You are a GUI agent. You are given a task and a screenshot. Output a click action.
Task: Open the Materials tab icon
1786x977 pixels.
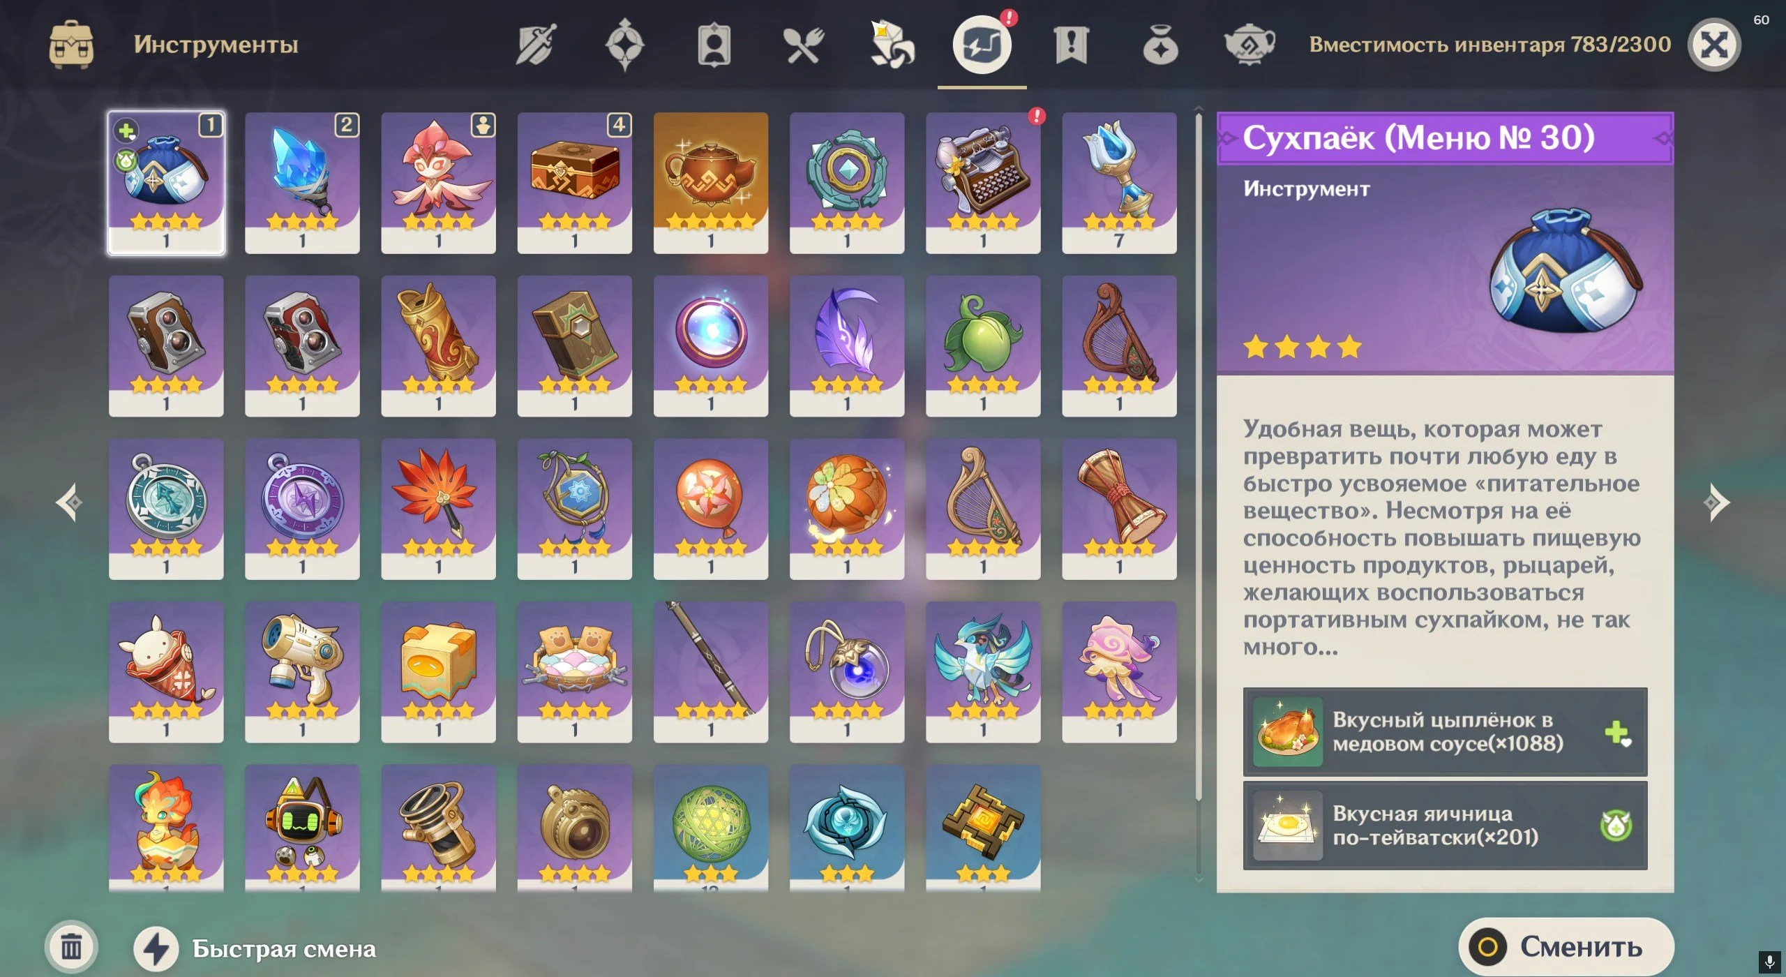click(x=892, y=45)
